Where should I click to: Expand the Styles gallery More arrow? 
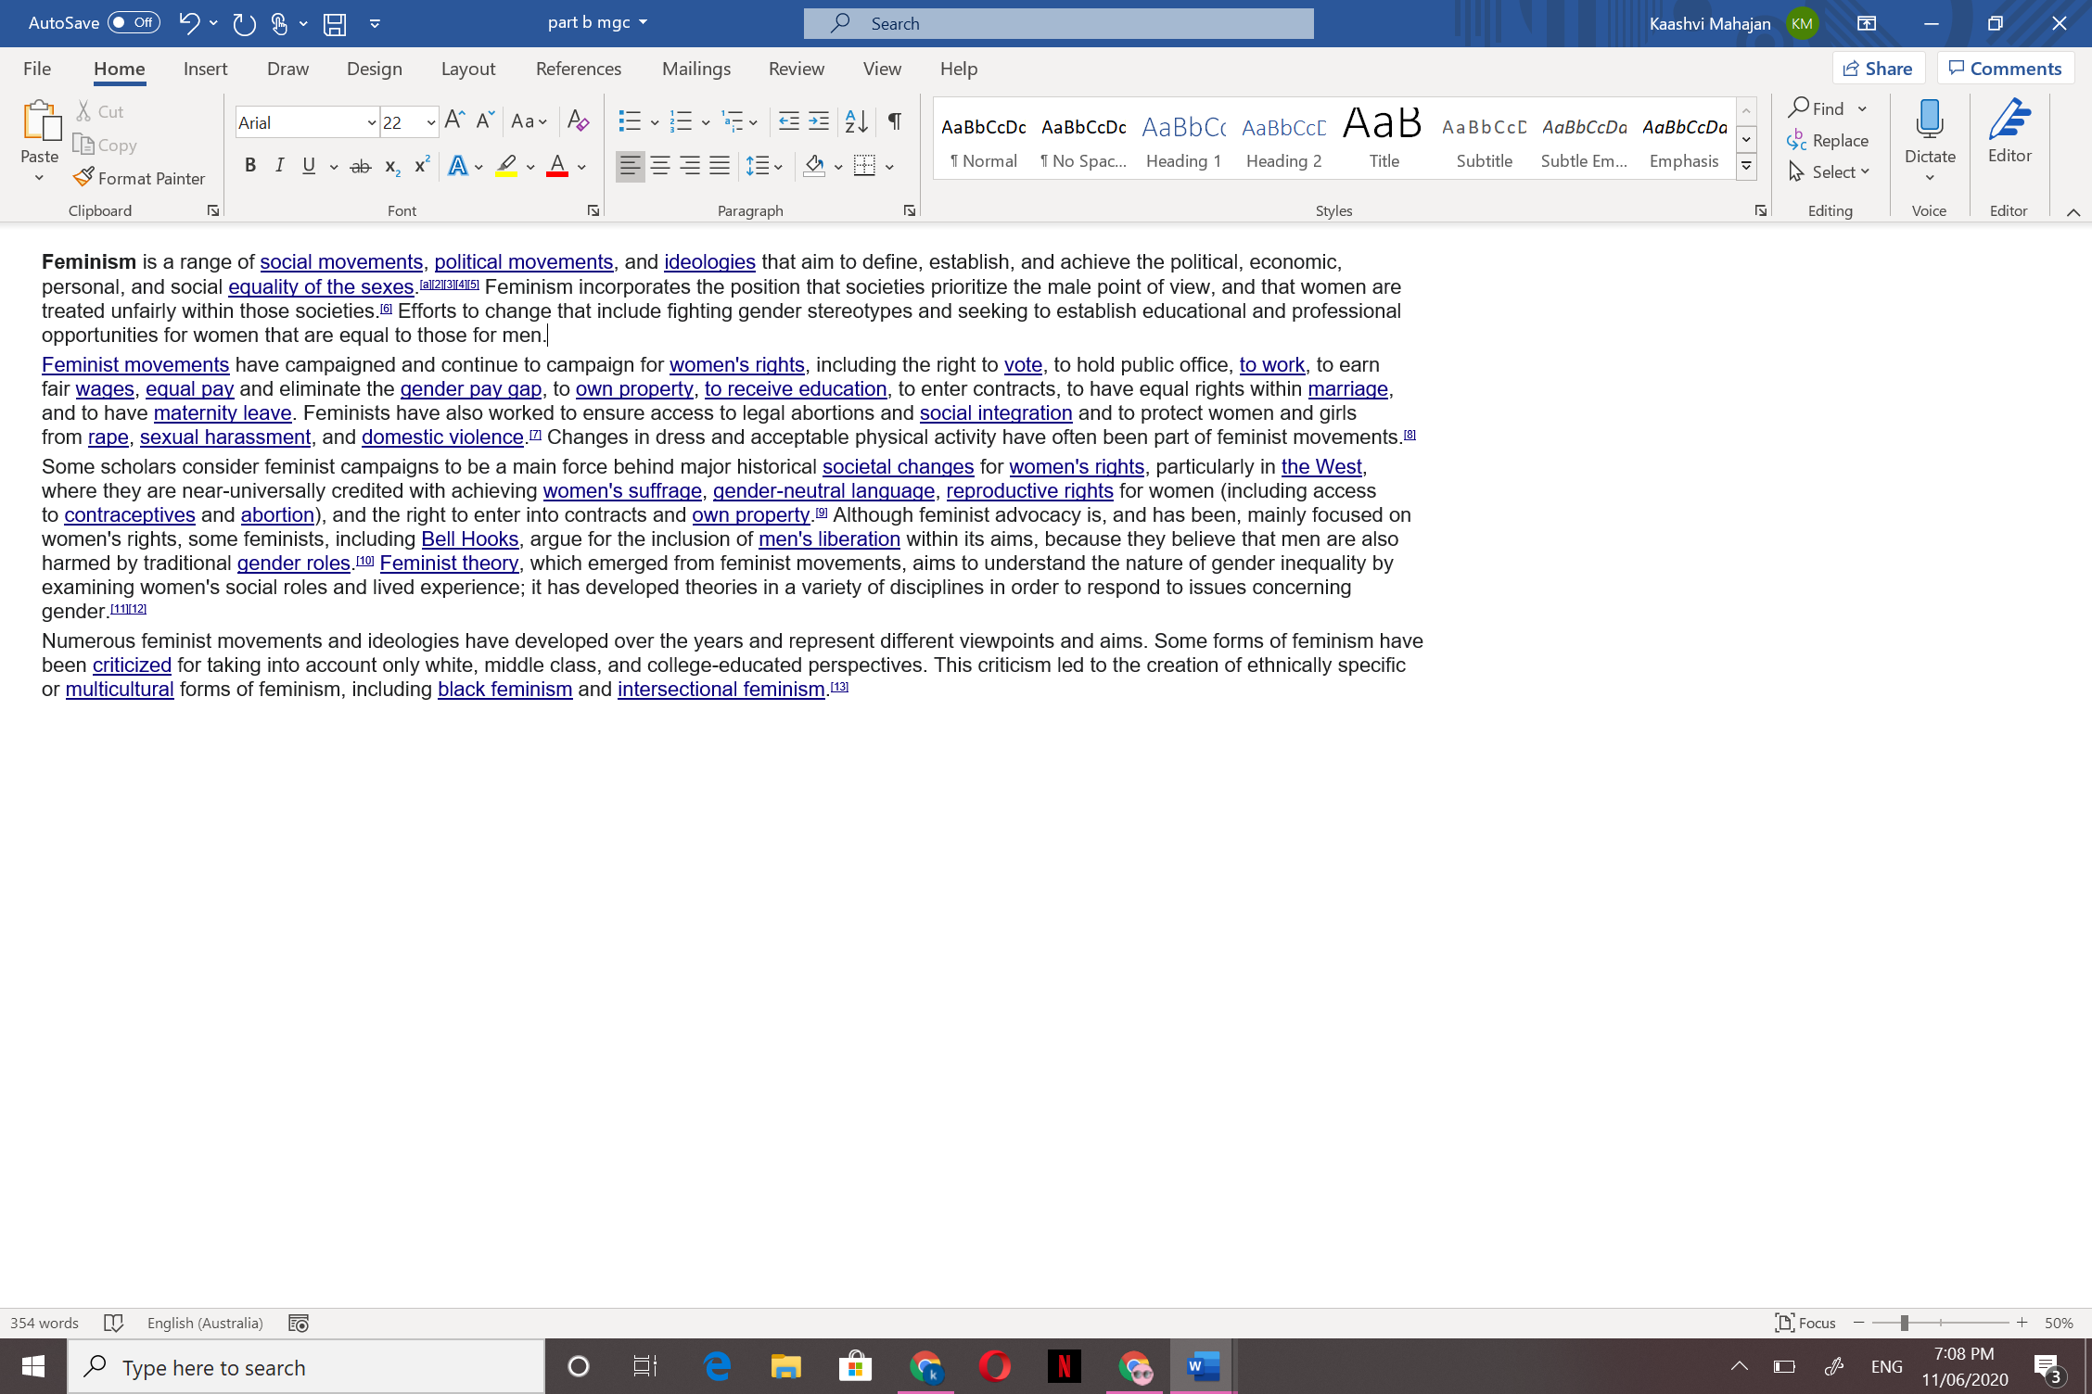pyautogui.click(x=1746, y=167)
